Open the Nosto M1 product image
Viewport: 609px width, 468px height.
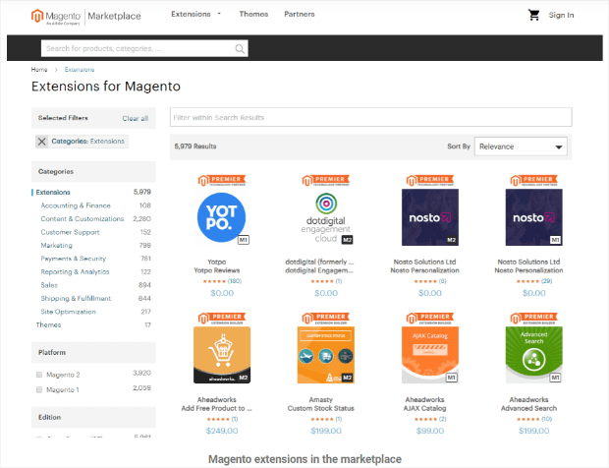pyautogui.click(x=533, y=217)
